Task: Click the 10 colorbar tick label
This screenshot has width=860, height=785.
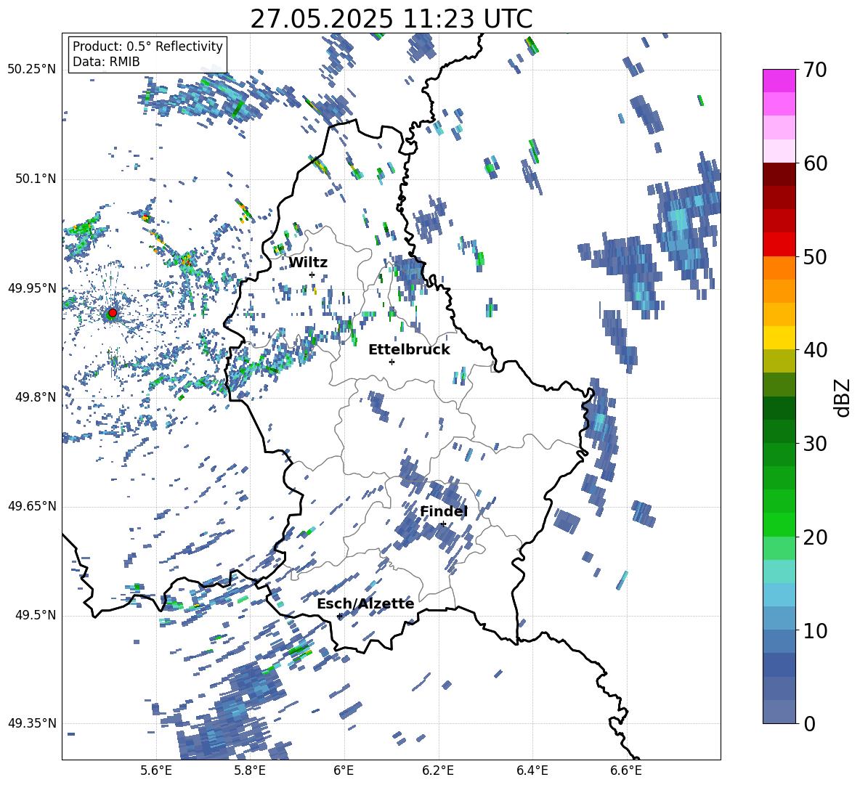Action: pos(815,630)
